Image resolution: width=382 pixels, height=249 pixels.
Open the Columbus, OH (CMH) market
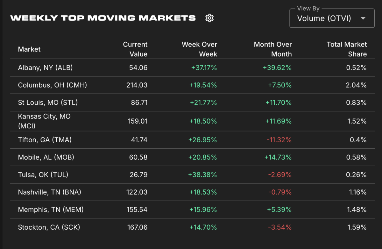(x=53, y=85)
